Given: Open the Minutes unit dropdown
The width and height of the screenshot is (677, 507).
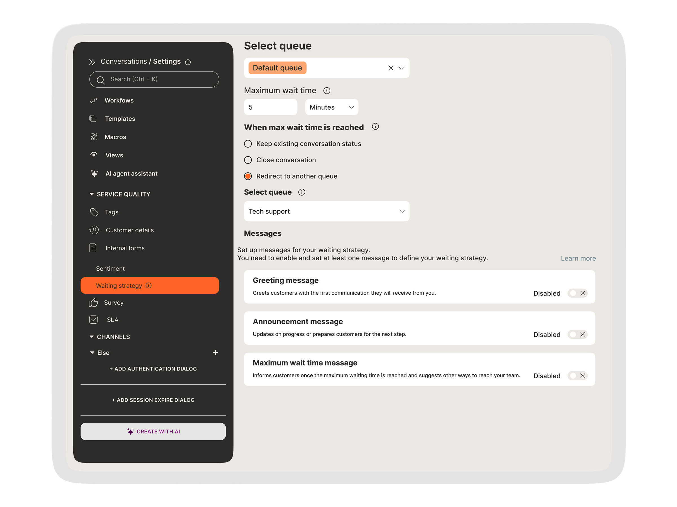Looking at the screenshot, I should coord(331,107).
